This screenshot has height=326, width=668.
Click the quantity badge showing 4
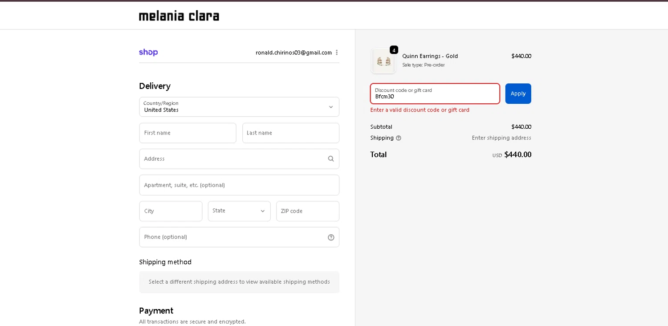(x=394, y=50)
